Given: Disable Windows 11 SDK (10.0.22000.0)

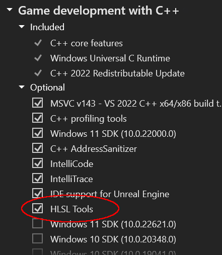Looking at the screenshot, I should point(37,133).
